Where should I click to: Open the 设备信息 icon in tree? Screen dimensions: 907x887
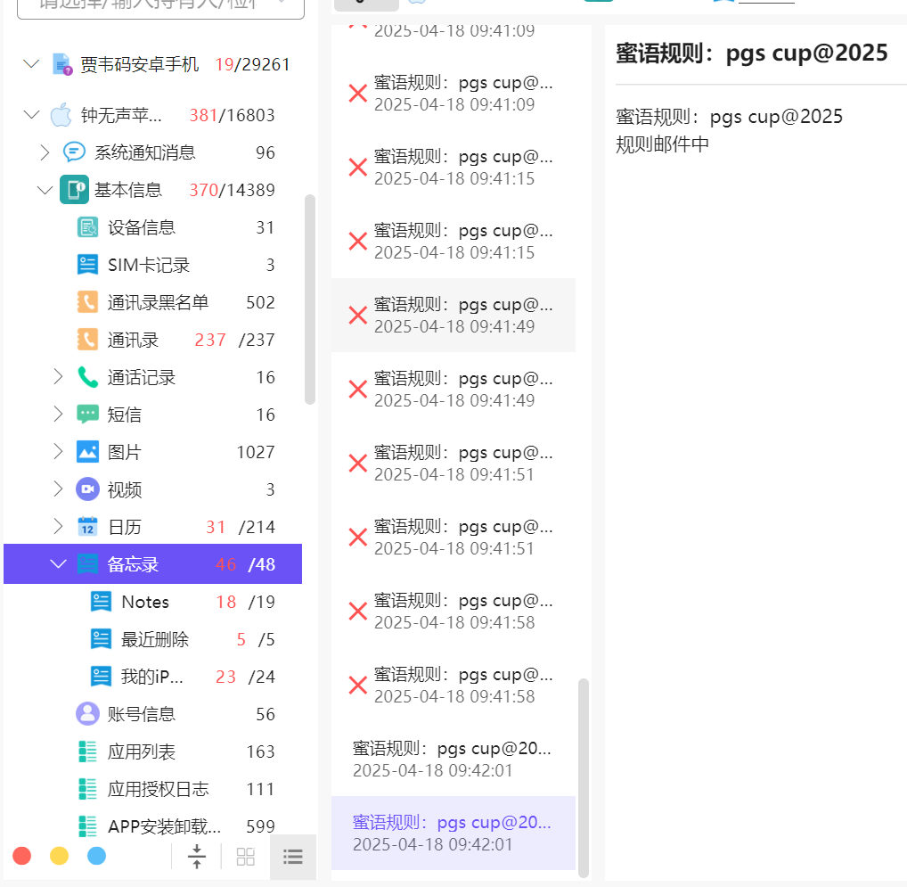click(x=87, y=227)
